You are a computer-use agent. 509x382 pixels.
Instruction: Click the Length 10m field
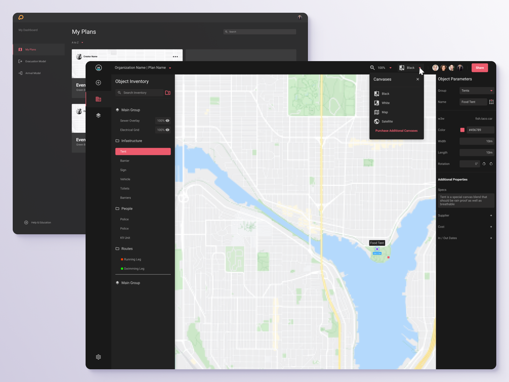[477, 152]
